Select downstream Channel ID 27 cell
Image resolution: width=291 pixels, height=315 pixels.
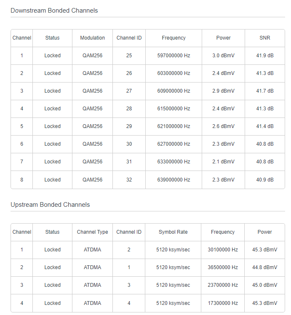(x=129, y=91)
